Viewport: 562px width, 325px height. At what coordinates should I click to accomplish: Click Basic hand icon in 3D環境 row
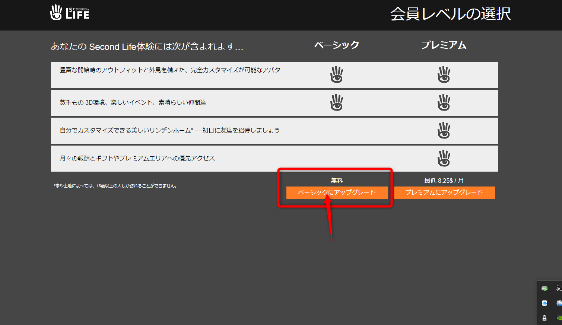(337, 102)
